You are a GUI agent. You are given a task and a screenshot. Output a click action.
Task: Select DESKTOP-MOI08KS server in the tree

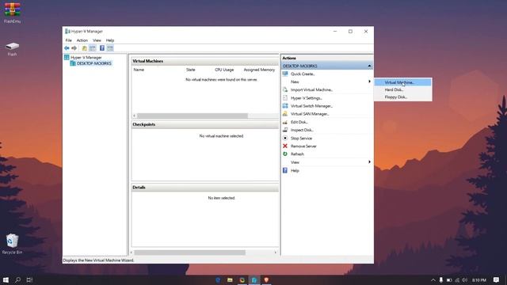(93, 63)
